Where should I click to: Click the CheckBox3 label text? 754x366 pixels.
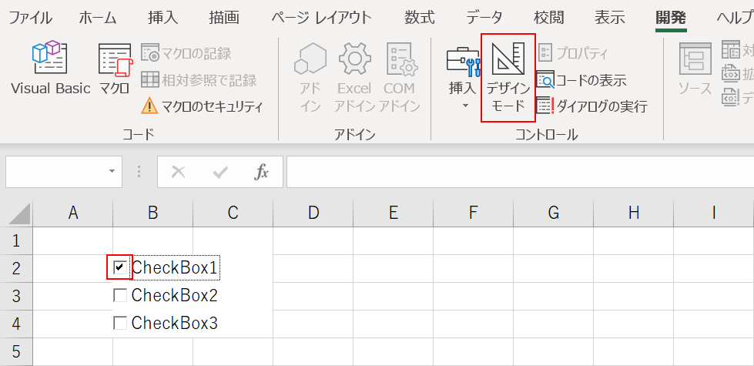175,323
